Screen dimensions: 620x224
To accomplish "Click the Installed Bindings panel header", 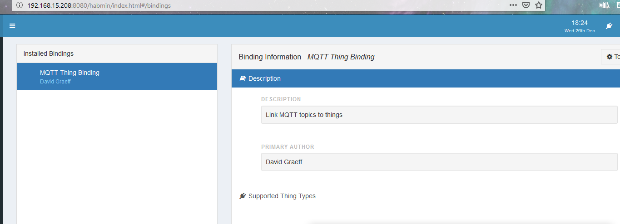I will [117, 54].
